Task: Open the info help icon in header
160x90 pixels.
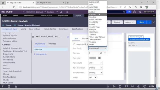Action: click(x=134, y=12)
